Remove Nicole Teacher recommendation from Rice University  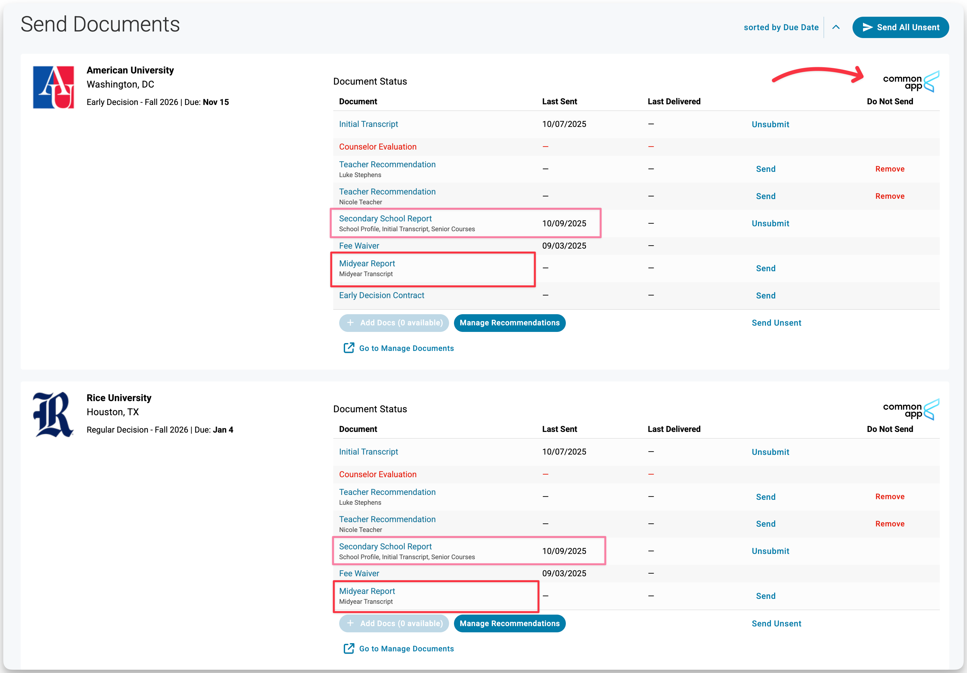click(x=890, y=524)
